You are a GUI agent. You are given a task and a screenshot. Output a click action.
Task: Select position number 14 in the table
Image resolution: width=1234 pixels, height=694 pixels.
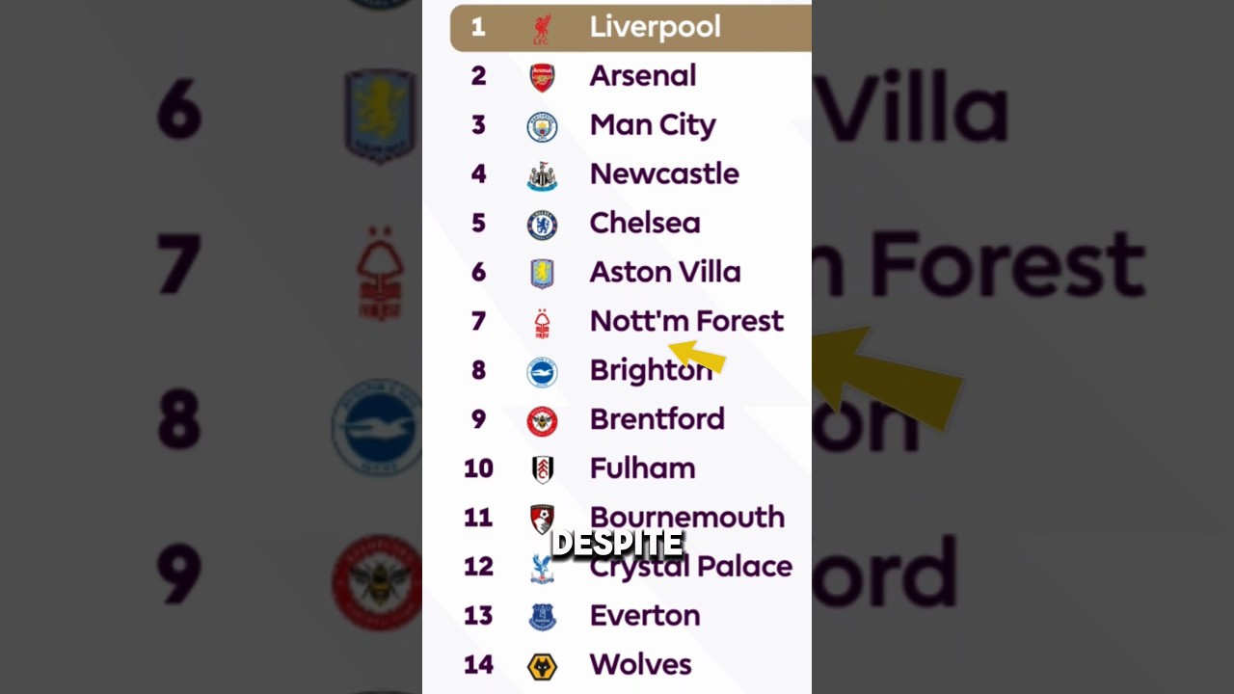coord(478,665)
